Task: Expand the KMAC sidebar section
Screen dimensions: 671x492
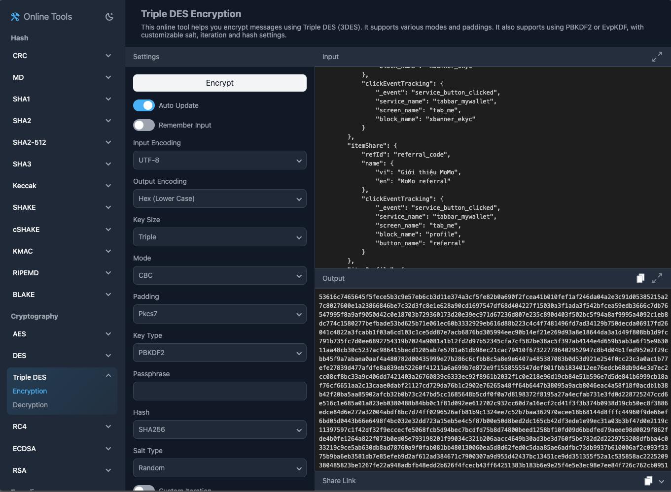Action: (x=62, y=251)
